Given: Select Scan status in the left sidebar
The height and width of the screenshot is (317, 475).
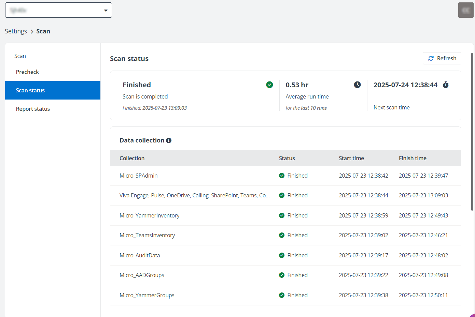Looking at the screenshot, I should click(30, 90).
